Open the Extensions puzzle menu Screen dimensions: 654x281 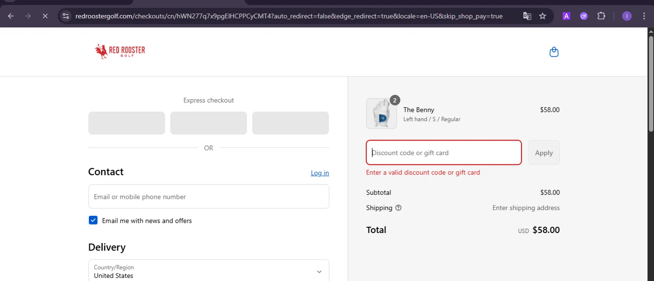601,16
